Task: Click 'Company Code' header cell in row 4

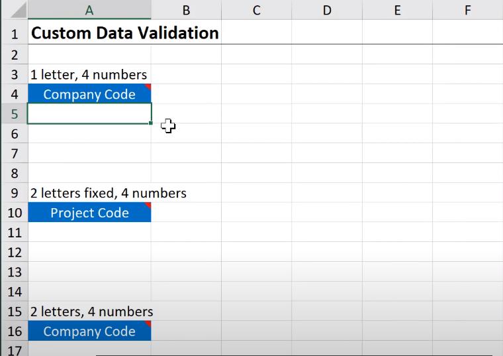Action: pos(89,94)
